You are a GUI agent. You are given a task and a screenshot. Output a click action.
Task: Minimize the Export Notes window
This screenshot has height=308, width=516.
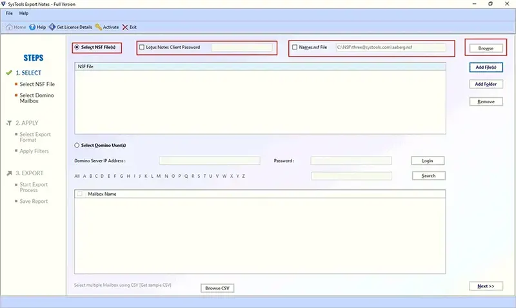474,4
